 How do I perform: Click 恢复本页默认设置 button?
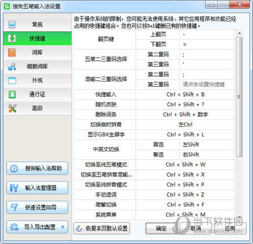pos(102,228)
